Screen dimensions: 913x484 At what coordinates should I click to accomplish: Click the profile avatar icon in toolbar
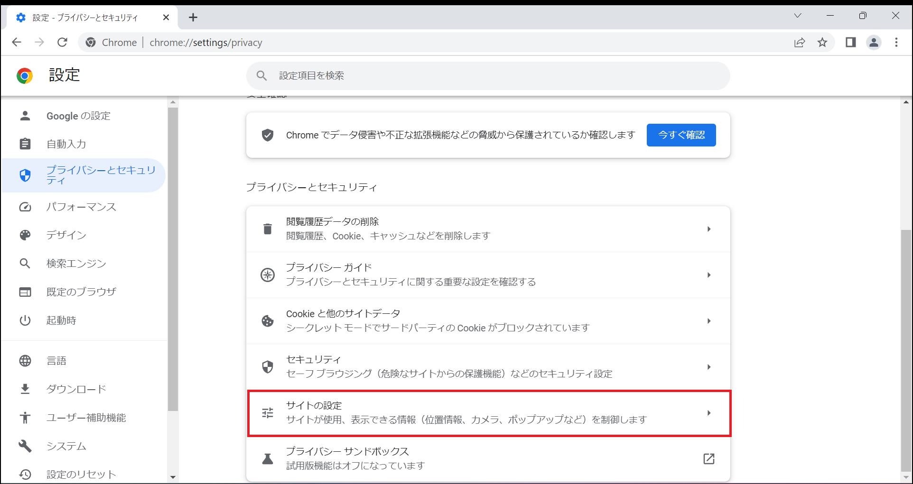click(x=874, y=42)
